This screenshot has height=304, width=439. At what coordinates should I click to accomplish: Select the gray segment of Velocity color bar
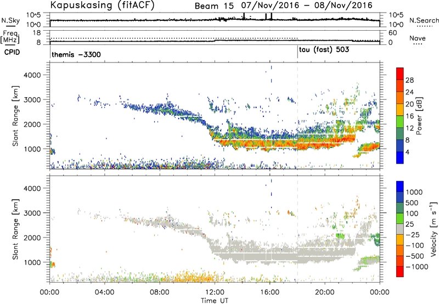coord(400,229)
